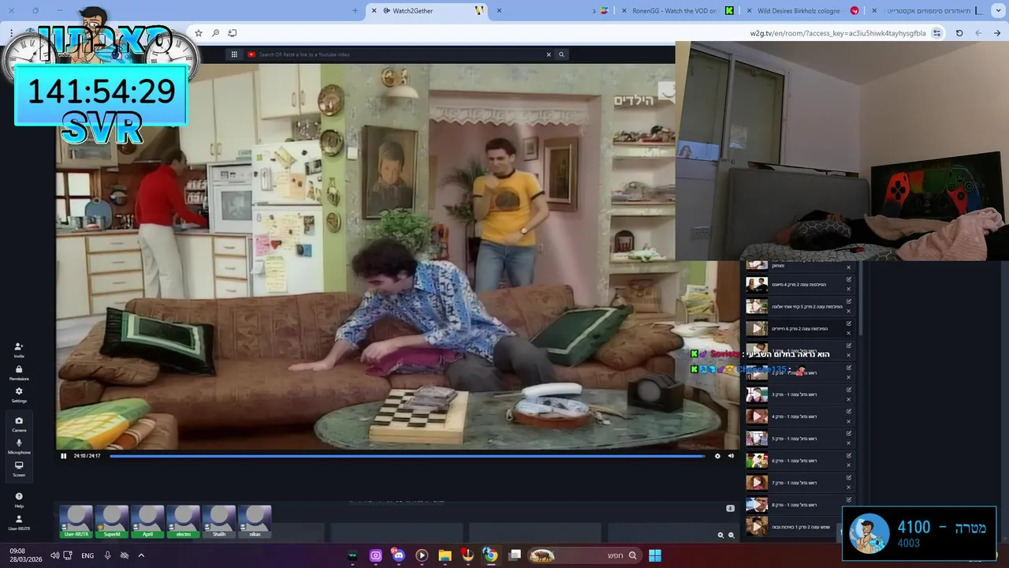Image resolution: width=1009 pixels, height=568 pixels.
Task: Bookmark this page with the star icon
Action: (199, 33)
